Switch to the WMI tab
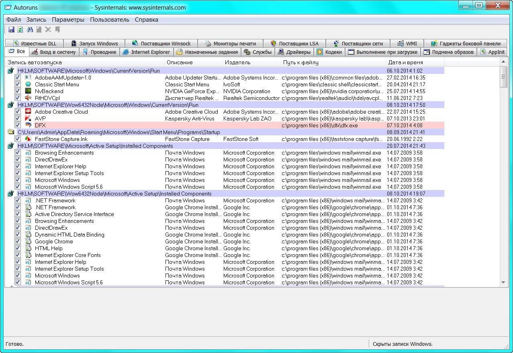The image size is (513, 353). point(407,43)
